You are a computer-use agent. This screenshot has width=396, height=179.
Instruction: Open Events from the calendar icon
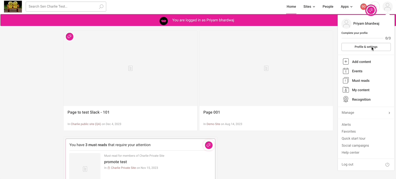(346, 71)
